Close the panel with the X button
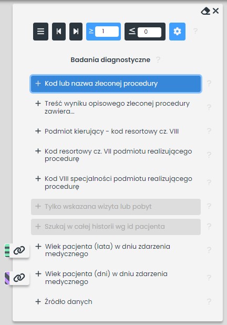 pyautogui.click(x=215, y=11)
